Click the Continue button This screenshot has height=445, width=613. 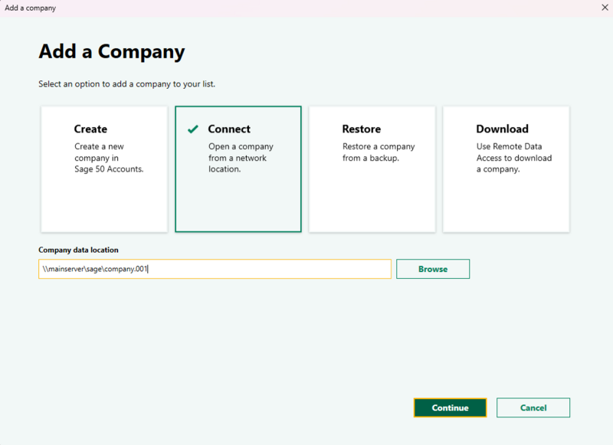[450, 407]
